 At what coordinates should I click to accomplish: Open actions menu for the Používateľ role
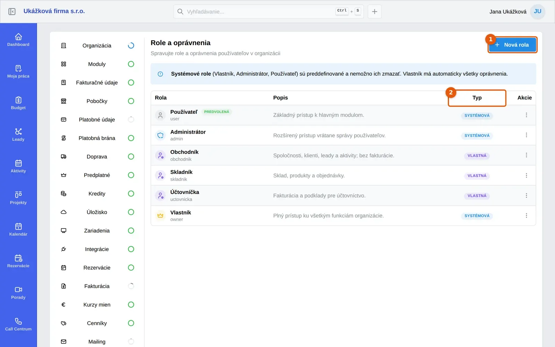(526, 115)
